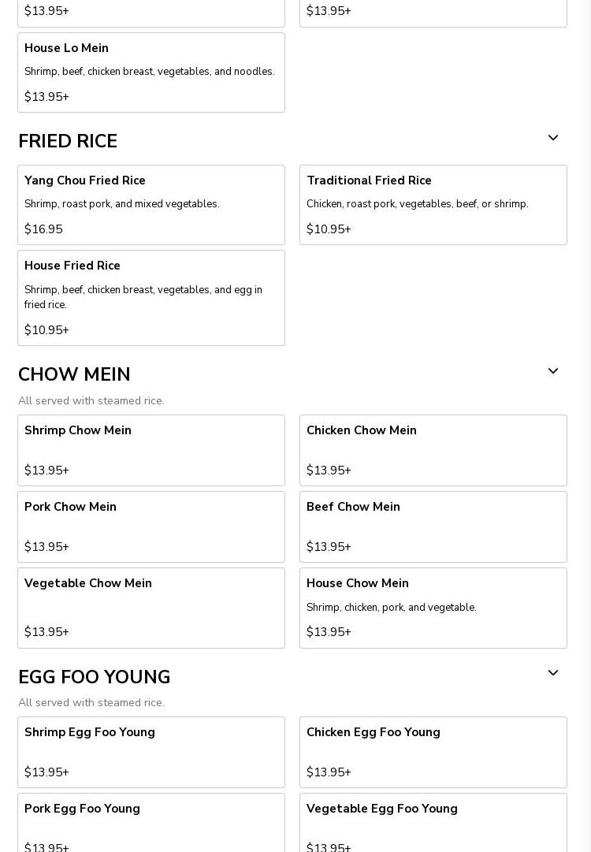This screenshot has height=852, width=591.
Task: Choose Traditional Fried Rice card
Action: [x=433, y=205]
